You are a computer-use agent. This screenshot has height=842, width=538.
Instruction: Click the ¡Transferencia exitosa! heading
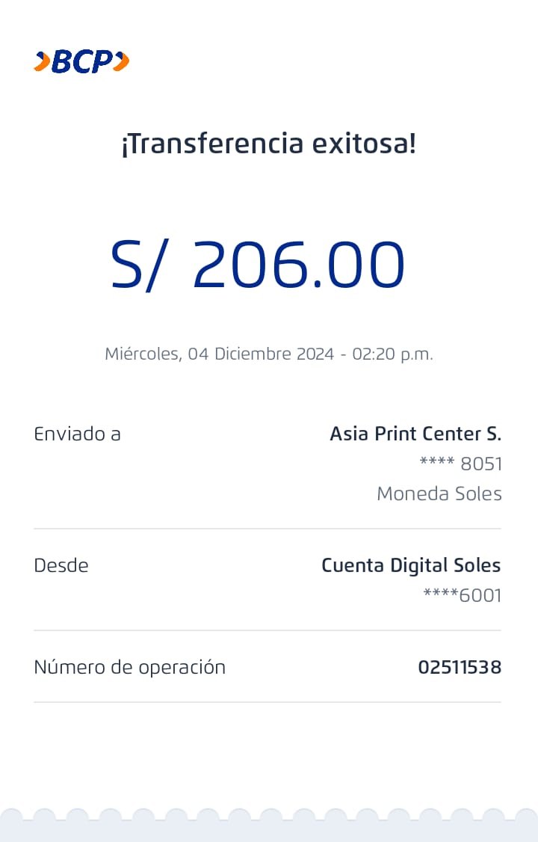pyautogui.click(x=268, y=144)
